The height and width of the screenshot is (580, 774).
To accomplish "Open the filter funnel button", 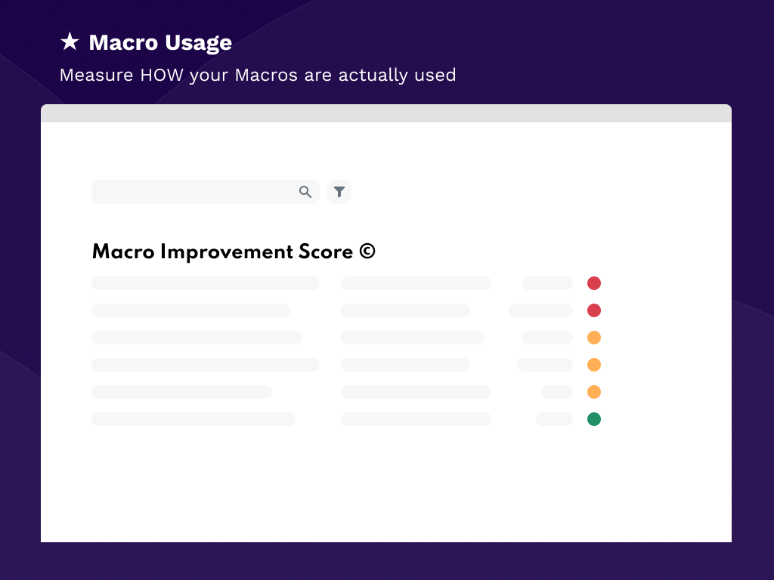I will click(339, 192).
